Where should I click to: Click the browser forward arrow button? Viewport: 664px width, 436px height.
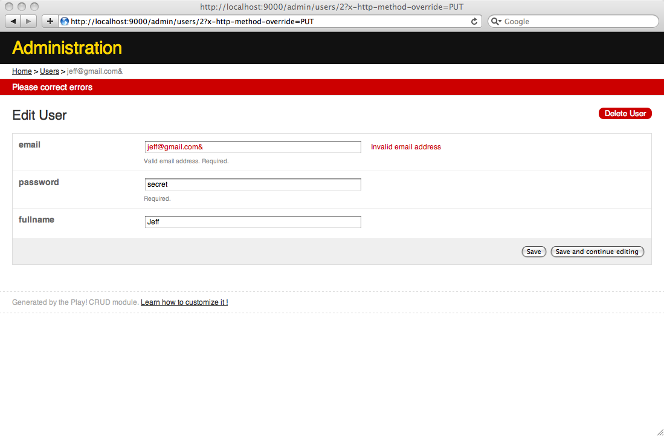[x=28, y=21]
